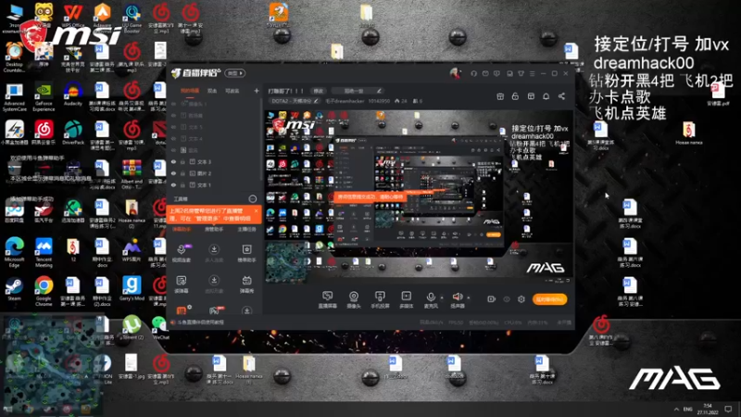The height and width of the screenshot is (417, 741).
Task: Lock the 图片 2 layer
Action: [182, 173]
